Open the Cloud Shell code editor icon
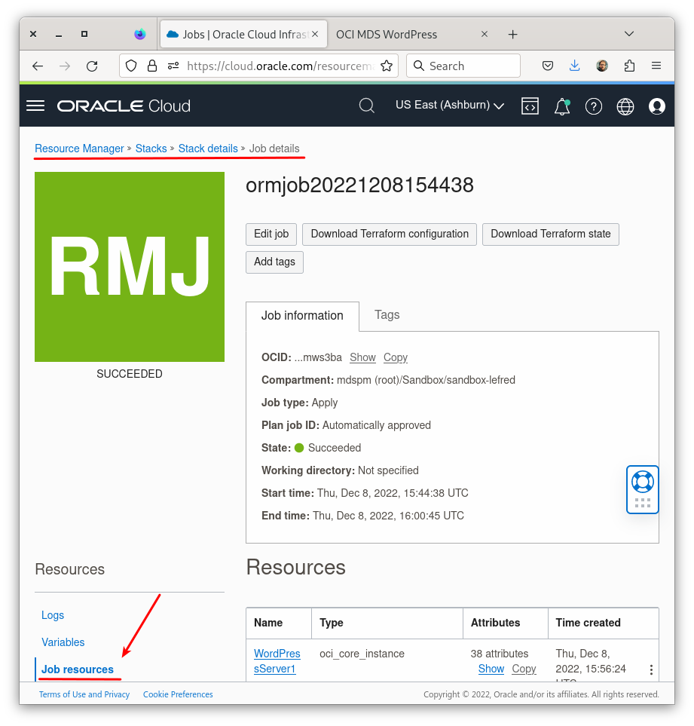The image size is (694, 726). pos(530,106)
